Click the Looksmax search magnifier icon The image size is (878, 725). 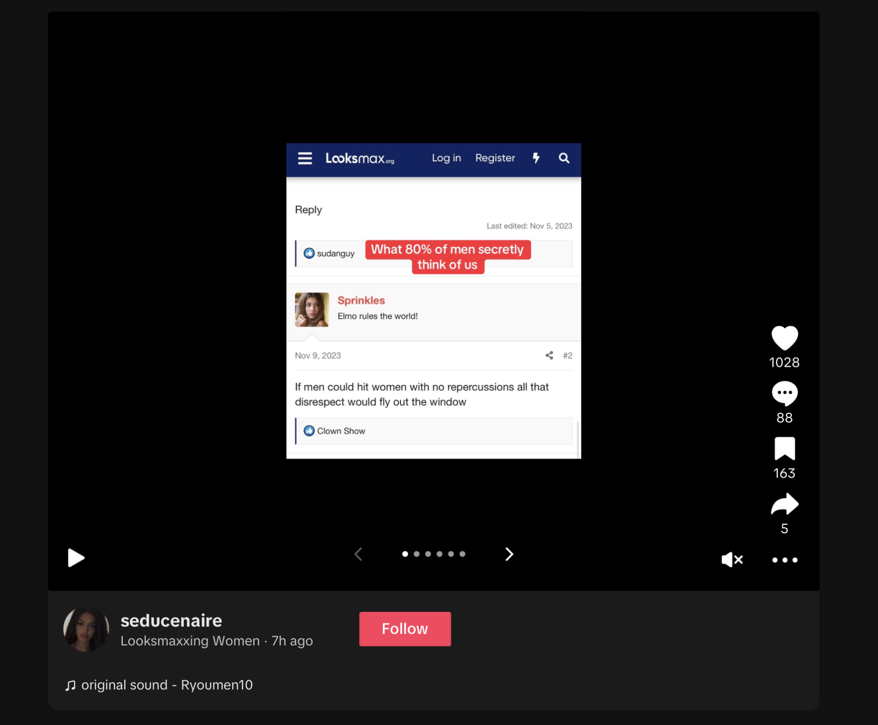[x=564, y=158]
